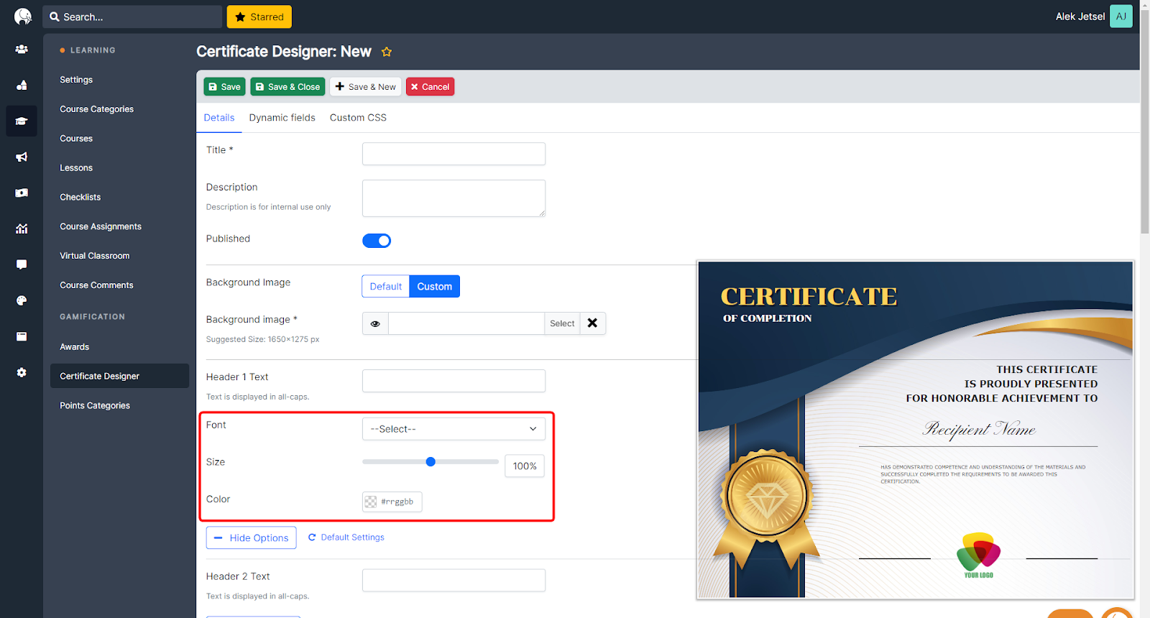Click the Default Settings link
This screenshot has height=618, width=1150.
tap(346, 538)
